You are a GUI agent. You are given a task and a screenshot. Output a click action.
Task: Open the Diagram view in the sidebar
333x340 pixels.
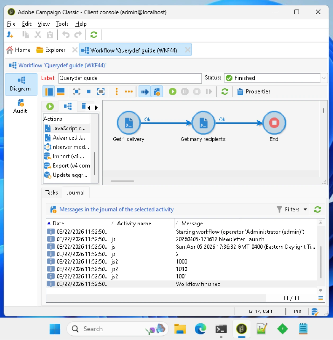pyautogui.click(x=20, y=84)
